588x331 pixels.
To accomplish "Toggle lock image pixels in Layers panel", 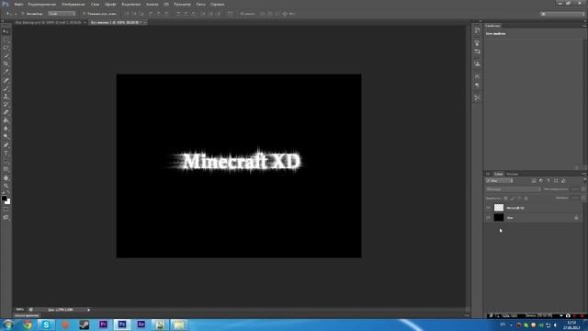I will (x=513, y=199).
